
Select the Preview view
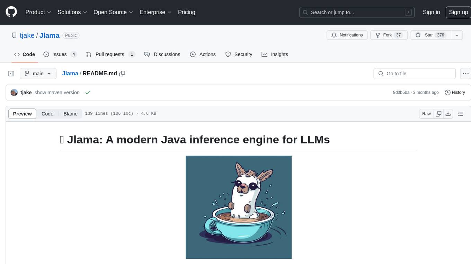coord(23,114)
